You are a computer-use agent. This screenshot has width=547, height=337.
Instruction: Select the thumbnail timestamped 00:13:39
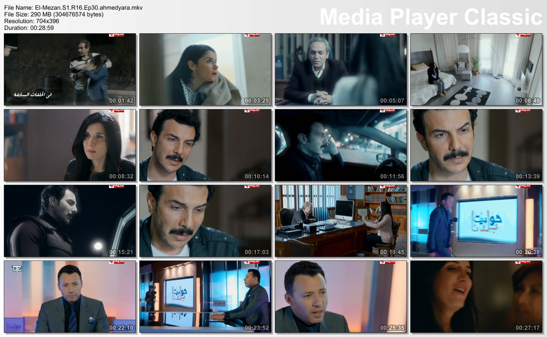[476, 145]
